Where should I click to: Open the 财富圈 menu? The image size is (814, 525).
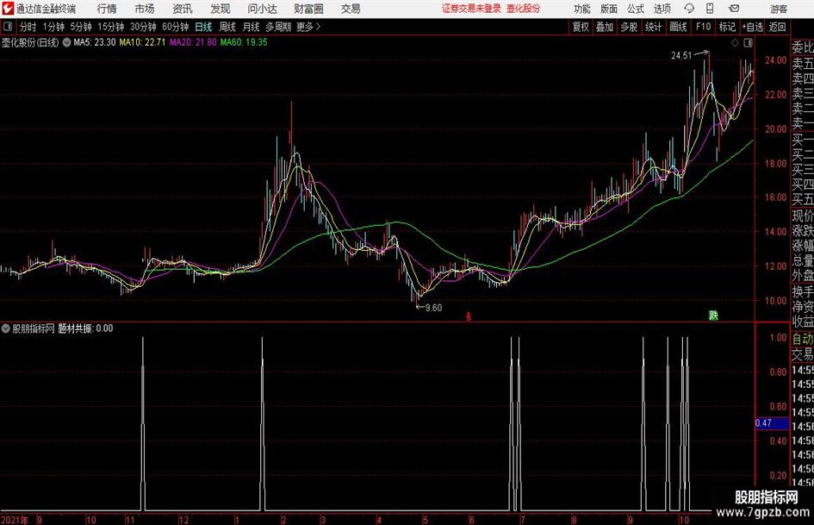pos(308,9)
